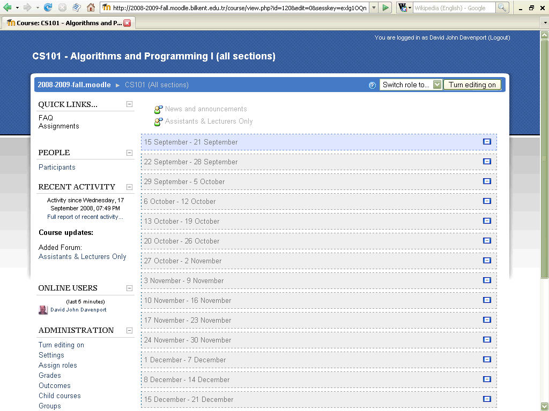Show only week 24 November - 30 November
Image resolution: width=549 pixels, height=411 pixels.
487,340
